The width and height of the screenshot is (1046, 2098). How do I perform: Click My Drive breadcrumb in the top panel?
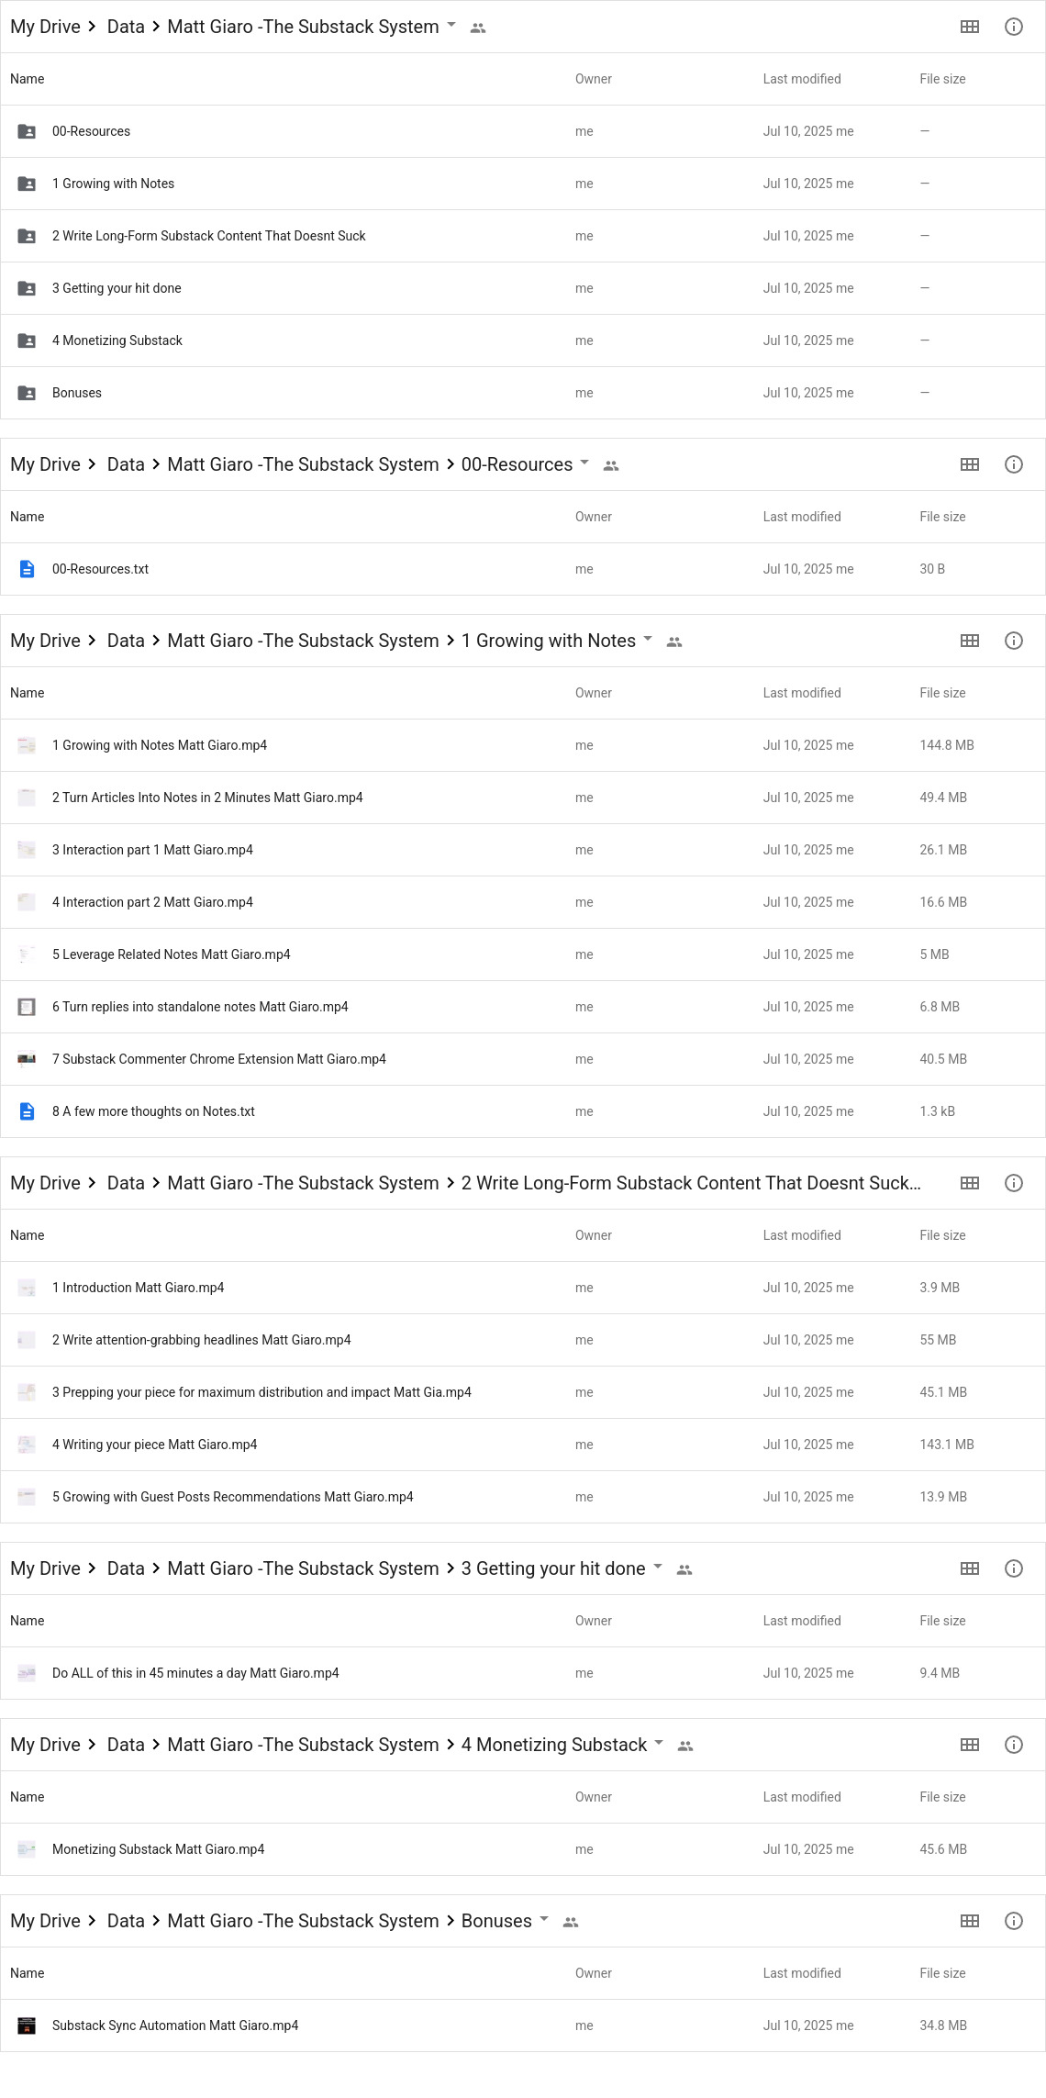45,27
